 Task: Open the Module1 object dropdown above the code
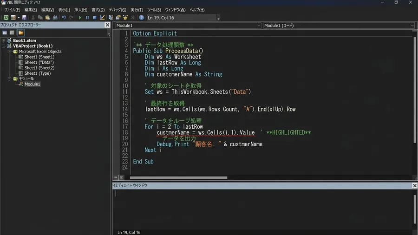coord(188,26)
